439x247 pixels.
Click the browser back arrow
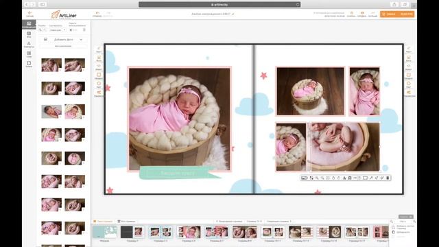coord(27,5)
